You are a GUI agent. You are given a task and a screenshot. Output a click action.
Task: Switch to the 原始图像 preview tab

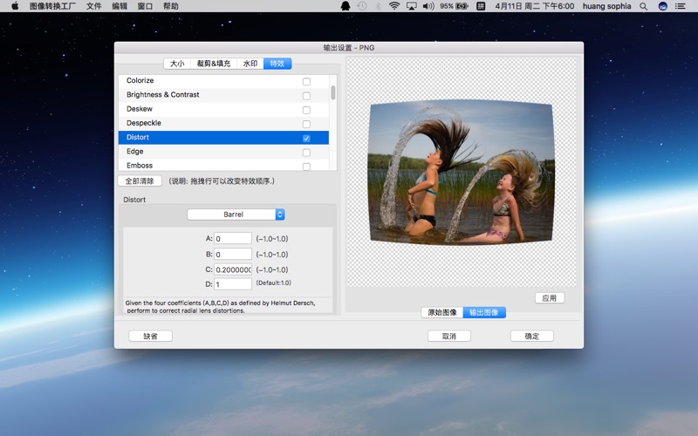point(441,312)
